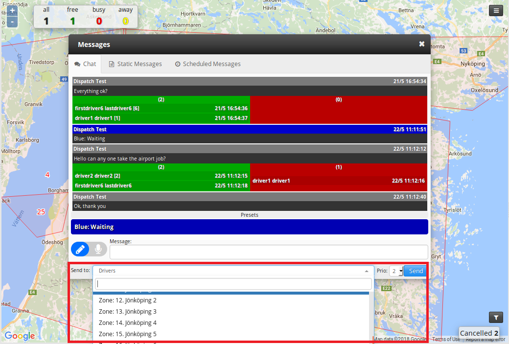
Task: Choose the Blue: Waiting preset
Action: coord(249,227)
